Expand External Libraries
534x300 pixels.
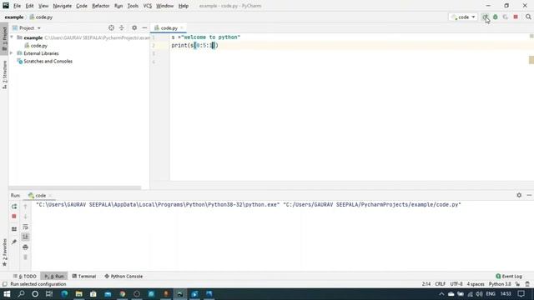(12, 53)
